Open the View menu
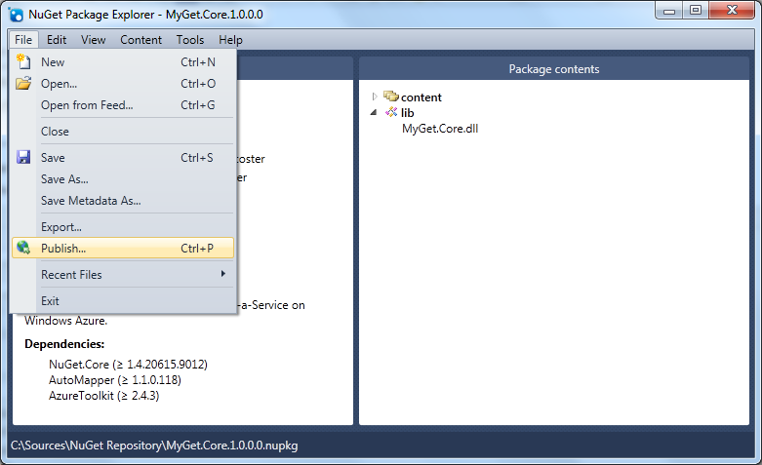 pos(93,39)
